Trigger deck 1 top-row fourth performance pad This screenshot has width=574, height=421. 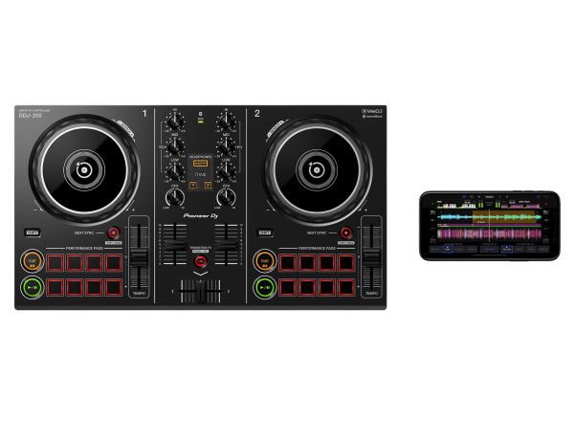[x=113, y=262]
